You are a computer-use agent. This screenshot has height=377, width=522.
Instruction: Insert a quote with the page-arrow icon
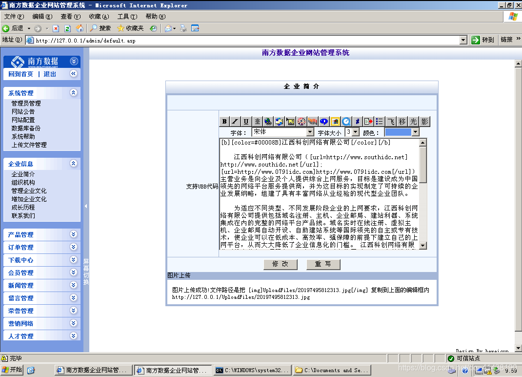point(368,122)
